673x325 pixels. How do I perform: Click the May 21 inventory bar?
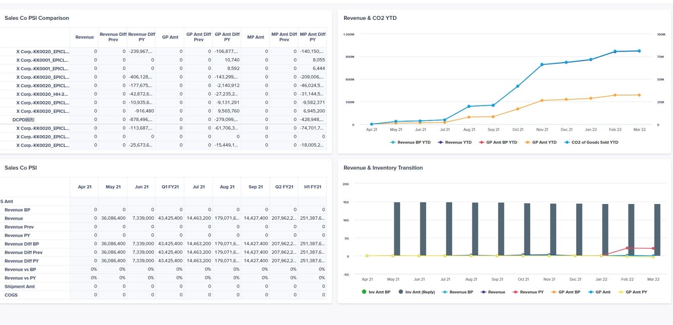[x=397, y=229]
